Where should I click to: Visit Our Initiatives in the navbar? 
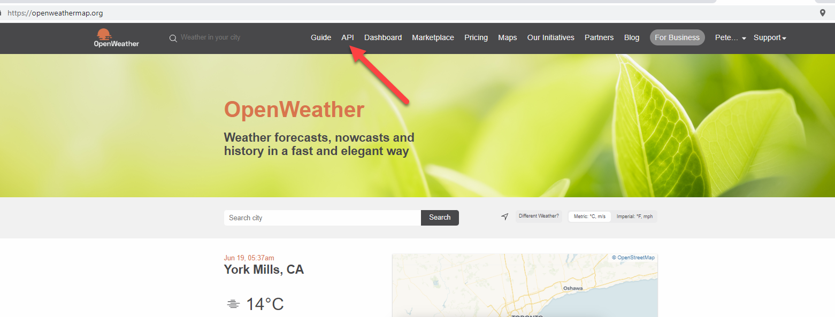(550, 37)
